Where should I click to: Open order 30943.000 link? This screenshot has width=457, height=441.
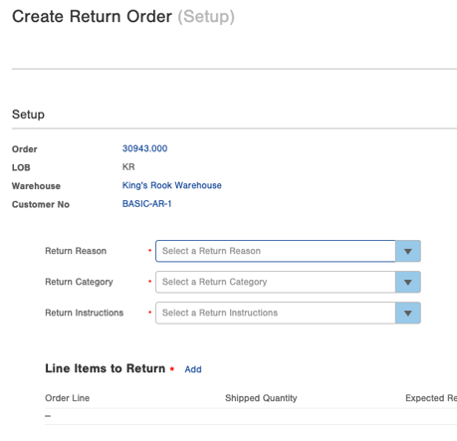pos(144,148)
